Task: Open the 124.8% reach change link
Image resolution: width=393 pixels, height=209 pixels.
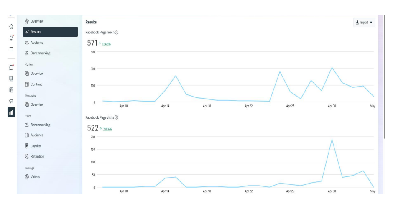Action: [x=106, y=44]
